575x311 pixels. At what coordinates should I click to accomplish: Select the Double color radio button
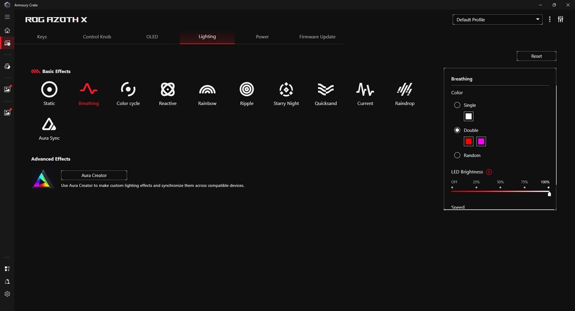click(457, 130)
